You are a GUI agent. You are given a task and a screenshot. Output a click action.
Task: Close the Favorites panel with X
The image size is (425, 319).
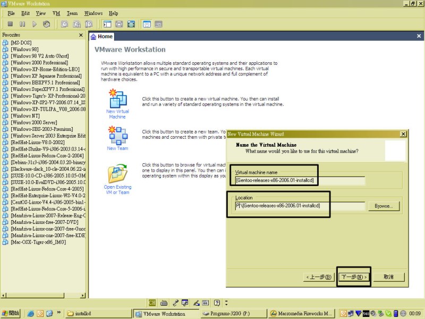[x=81, y=35]
